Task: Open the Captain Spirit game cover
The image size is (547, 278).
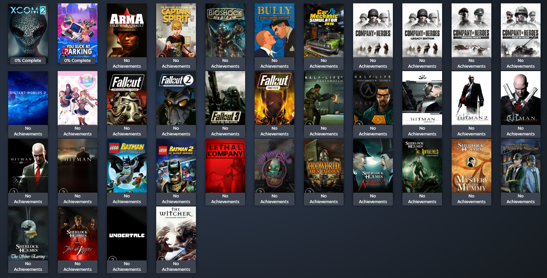Action: click(x=176, y=30)
